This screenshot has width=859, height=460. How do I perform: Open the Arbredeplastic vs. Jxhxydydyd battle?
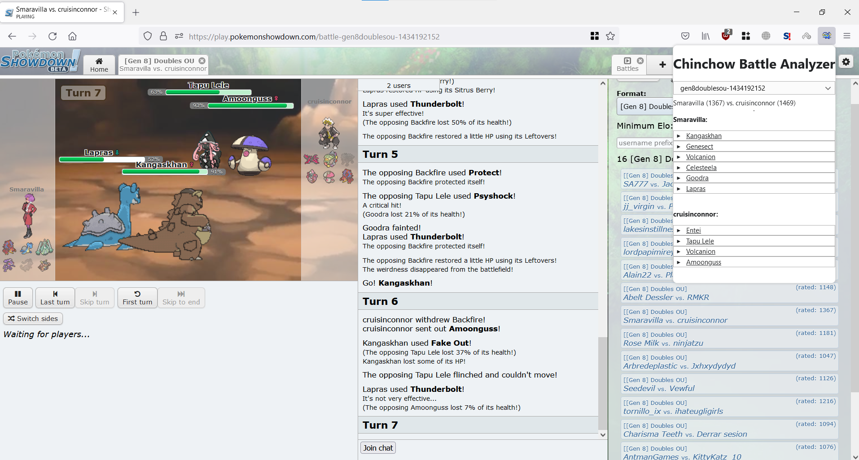click(x=729, y=361)
